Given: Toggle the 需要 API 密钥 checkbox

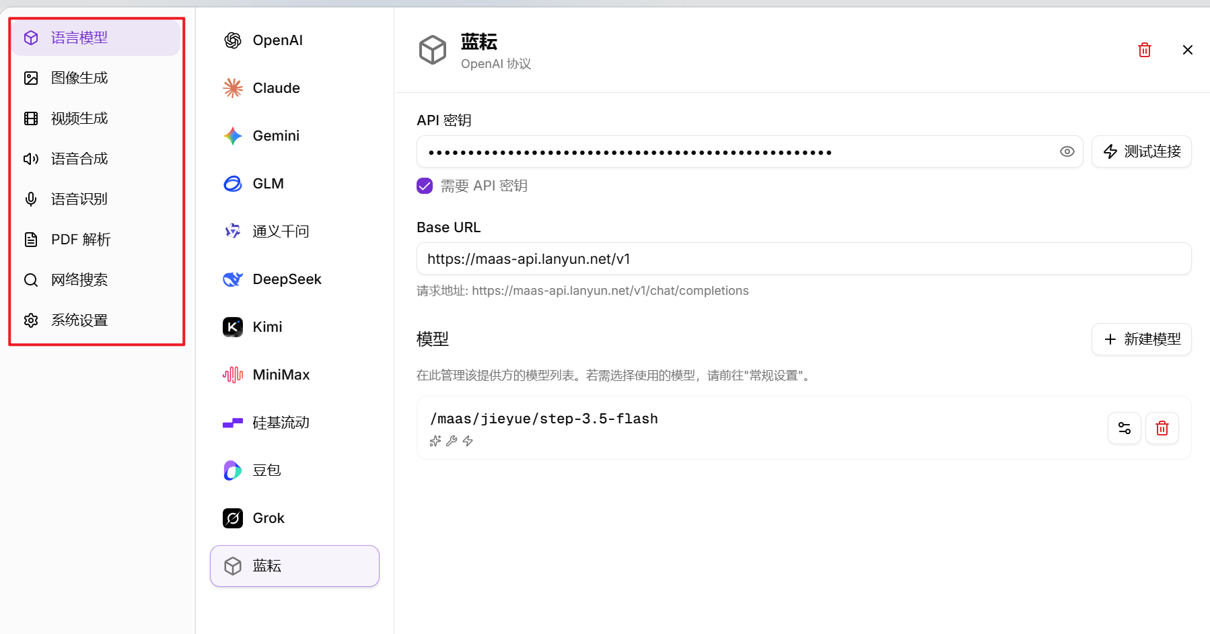Looking at the screenshot, I should coord(425,185).
